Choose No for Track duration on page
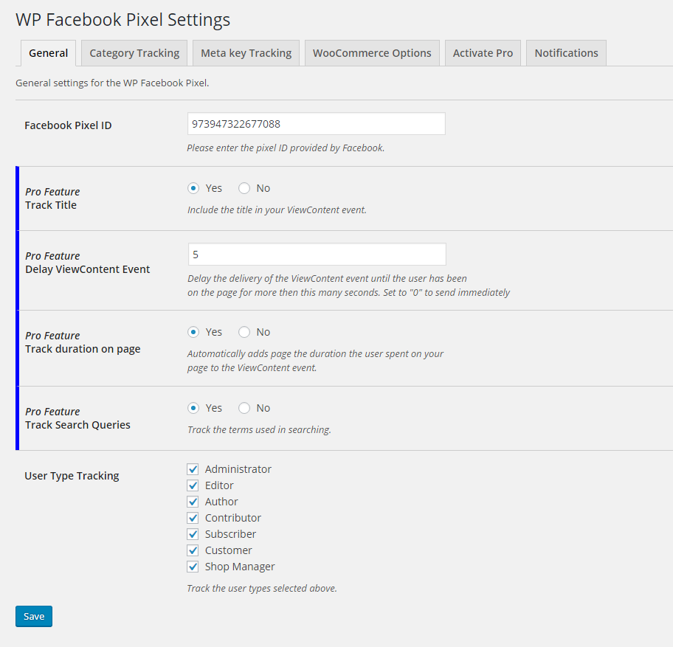Image resolution: width=673 pixels, height=647 pixels. (244, 332)
